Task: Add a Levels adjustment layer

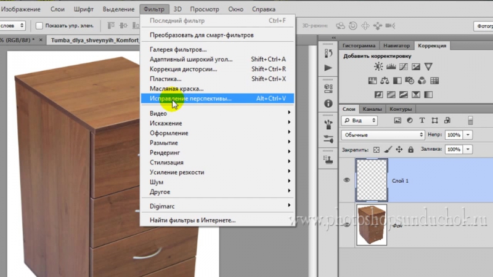Action: (x=391, y=66)
